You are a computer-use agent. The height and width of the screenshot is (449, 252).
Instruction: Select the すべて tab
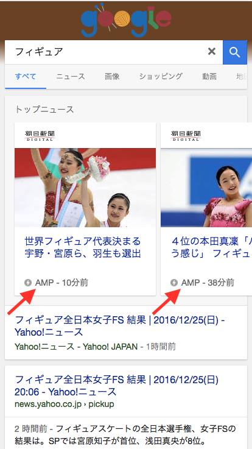(26, 76)
